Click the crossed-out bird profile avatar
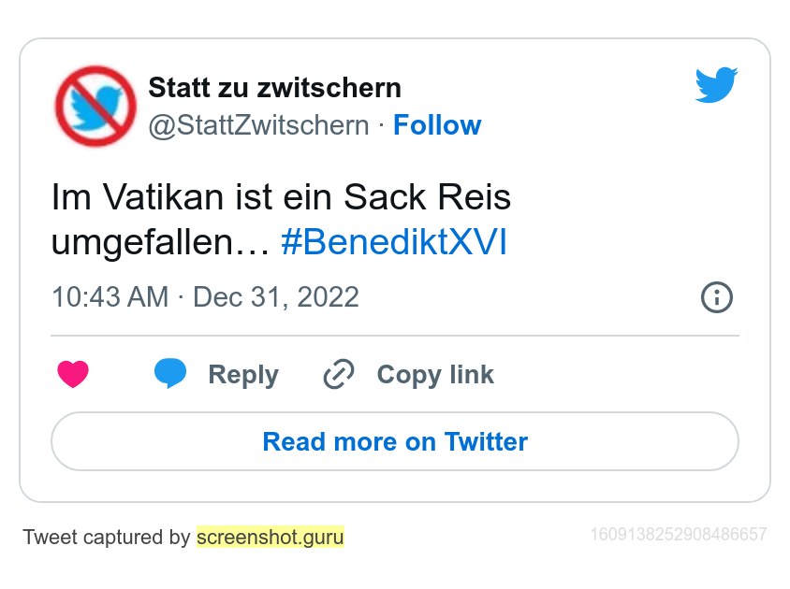 click(96, 106)
